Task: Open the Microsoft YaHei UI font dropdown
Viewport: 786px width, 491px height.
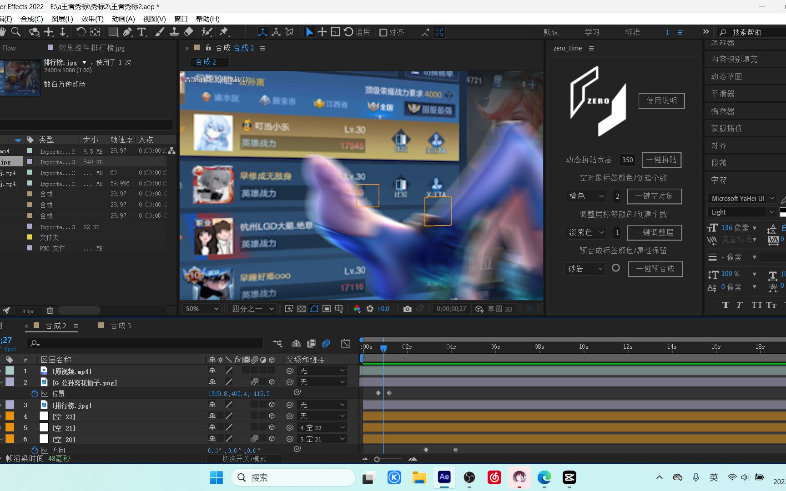Action: tap(741, 199)
